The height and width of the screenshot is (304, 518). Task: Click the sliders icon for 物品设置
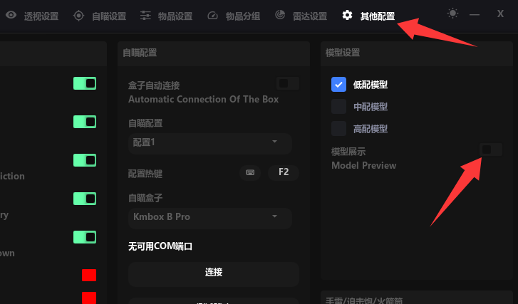(x=145, y=15)
